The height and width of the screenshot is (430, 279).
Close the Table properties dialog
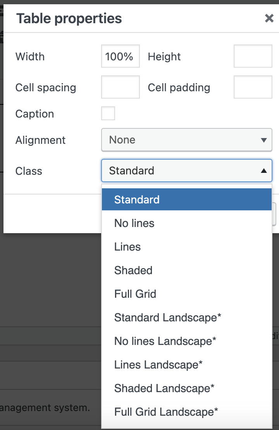(x=269, y=18)
